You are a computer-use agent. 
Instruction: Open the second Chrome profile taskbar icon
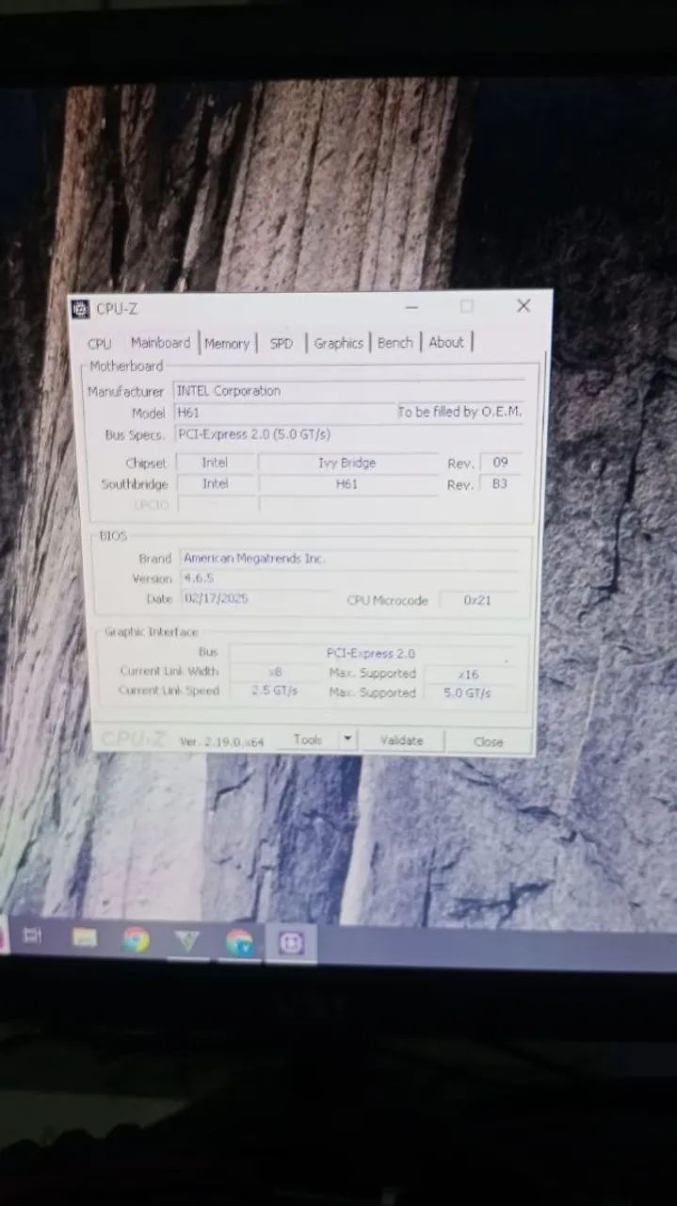pyautogui.click(x=239, y=942)
